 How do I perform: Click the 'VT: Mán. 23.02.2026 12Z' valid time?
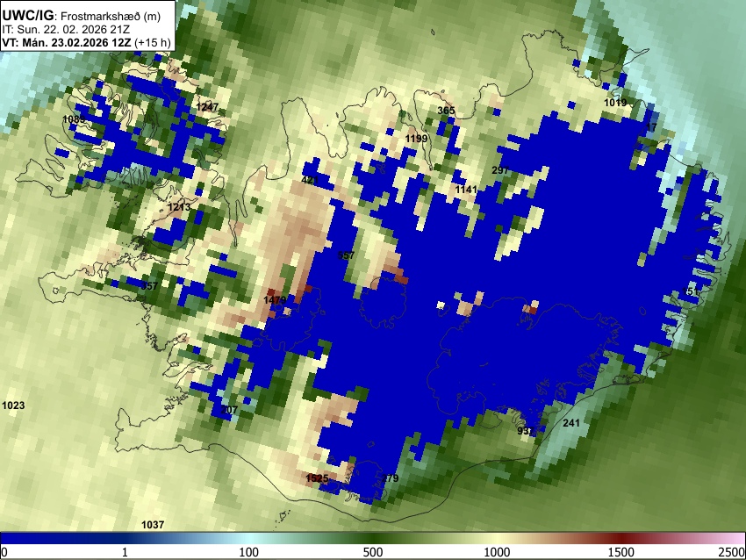[x=67, y=42]
